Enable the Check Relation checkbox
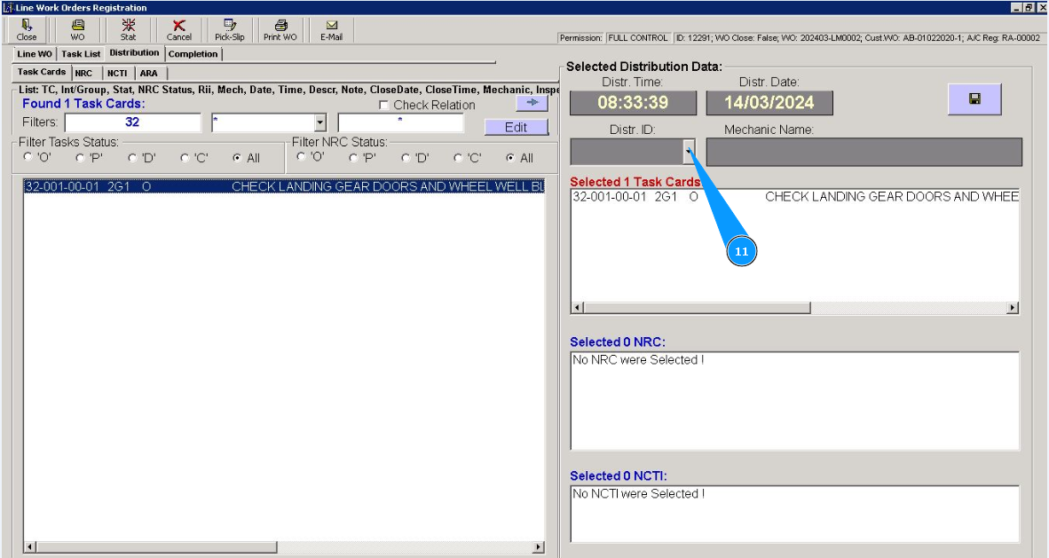1049x558 pixels. 383,106
